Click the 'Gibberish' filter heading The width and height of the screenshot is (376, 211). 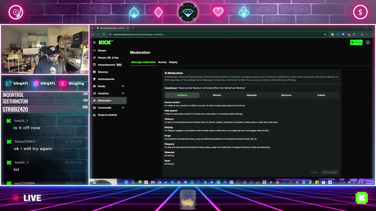169,152
